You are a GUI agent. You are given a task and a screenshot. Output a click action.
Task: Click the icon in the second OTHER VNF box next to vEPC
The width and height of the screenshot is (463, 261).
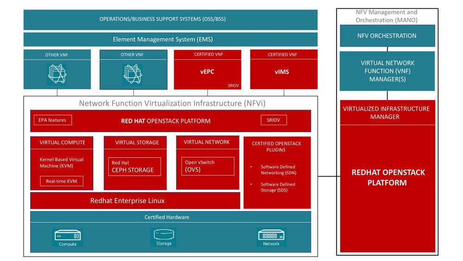point(132,74)
